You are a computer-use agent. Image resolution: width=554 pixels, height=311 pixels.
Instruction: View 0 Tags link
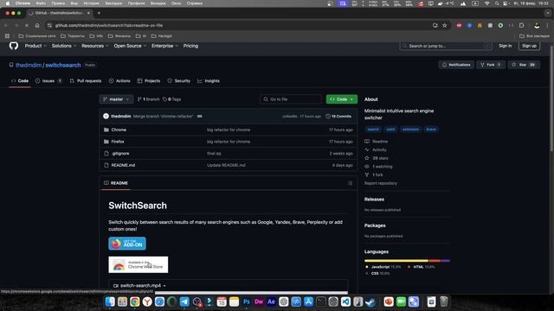(171, 99)
